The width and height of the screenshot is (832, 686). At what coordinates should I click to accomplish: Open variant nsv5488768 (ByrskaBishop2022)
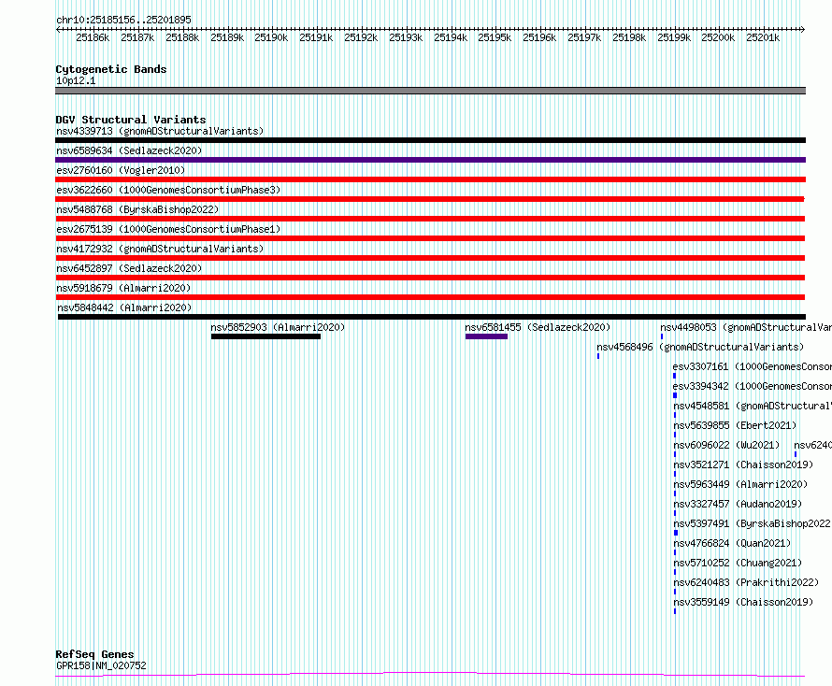pos(137,209)
